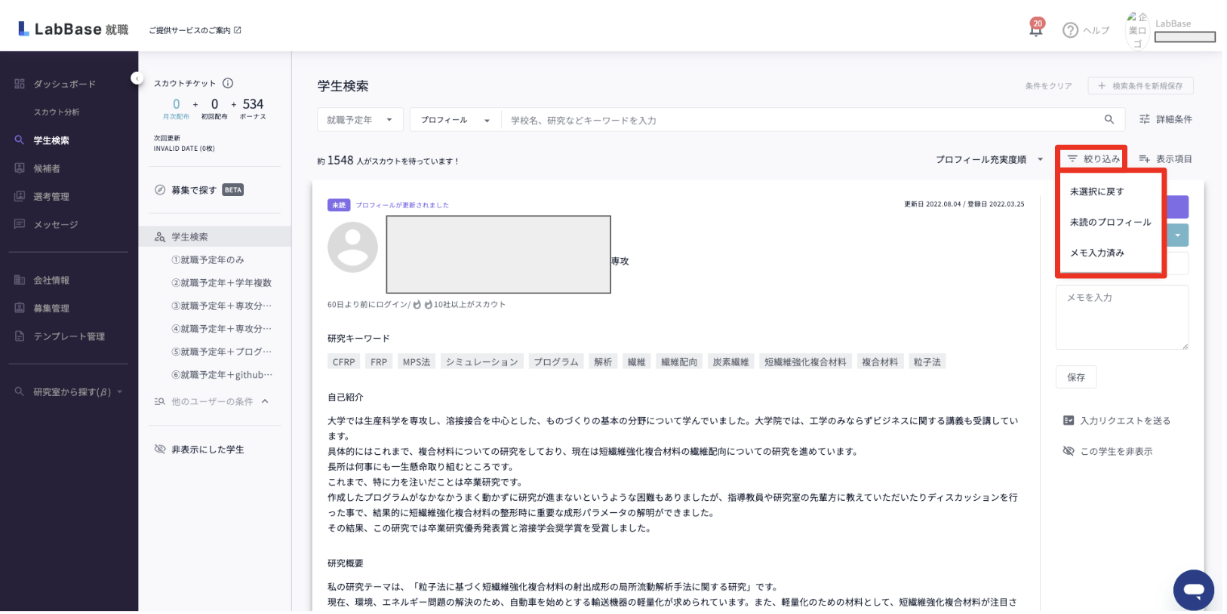The height and width of the screenshot is (614, 1227).
Task: Click the 未読 badge on profile
Action: pyautogui.click(x=339, y=205)
